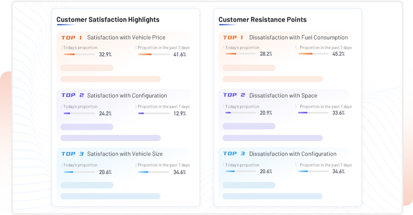The image size is (413, 215).
Task: Select the TOP 1 badge beside Fuel Consumption
Action: tap(233, 38)
